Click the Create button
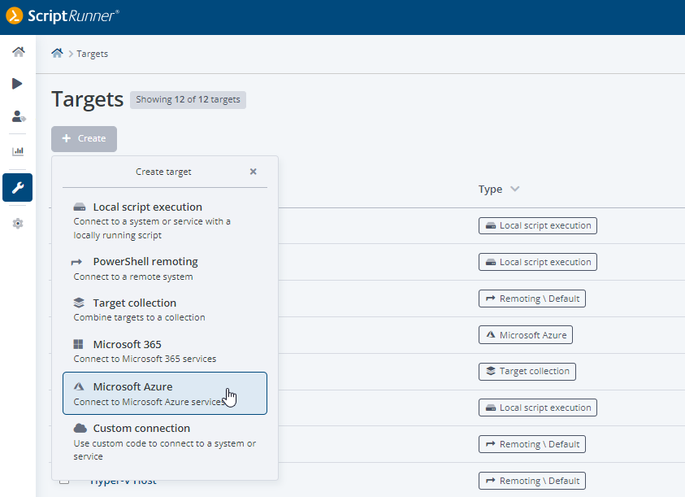 tap(84, 138)
